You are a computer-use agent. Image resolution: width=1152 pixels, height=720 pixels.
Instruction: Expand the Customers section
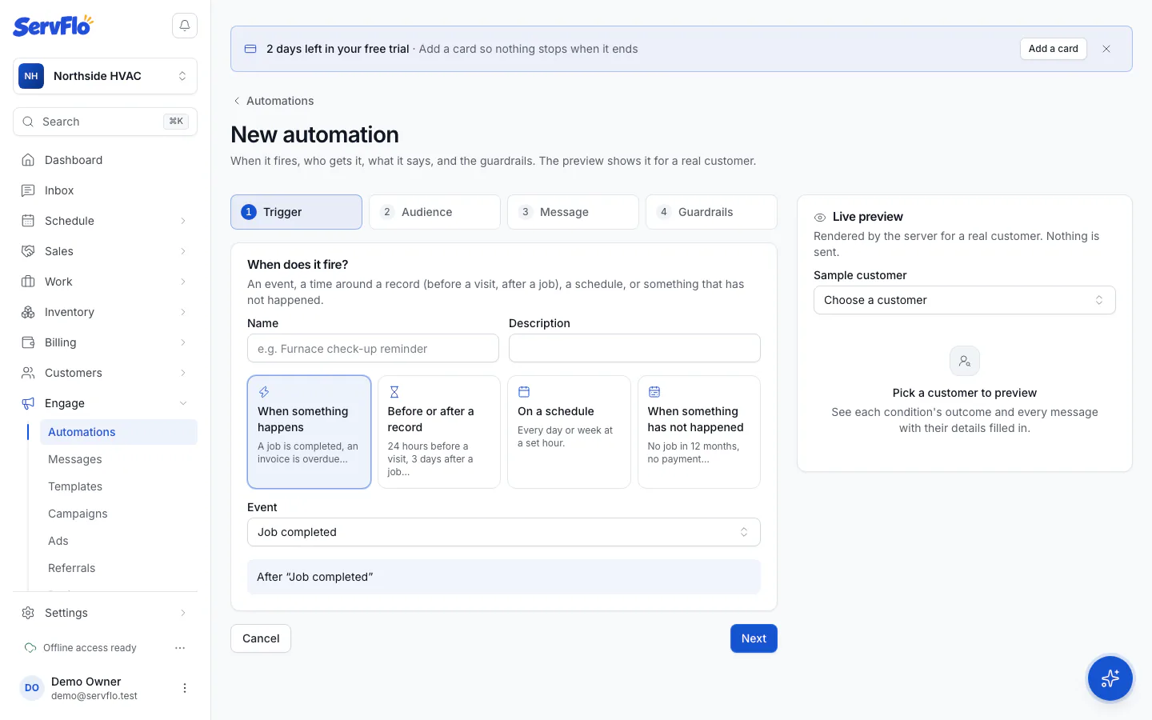tap(105, 373)
